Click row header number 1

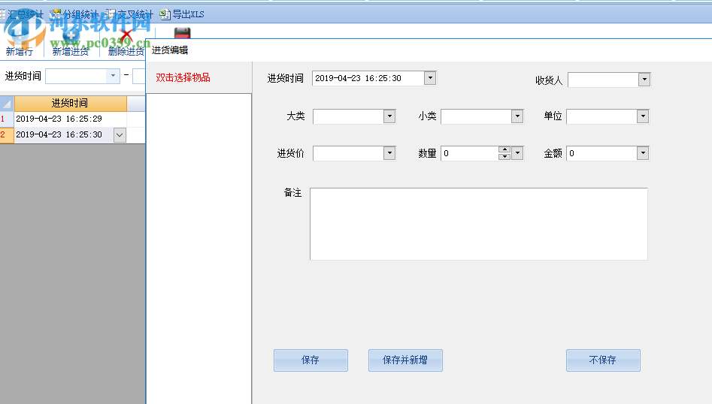coord(7,119)
